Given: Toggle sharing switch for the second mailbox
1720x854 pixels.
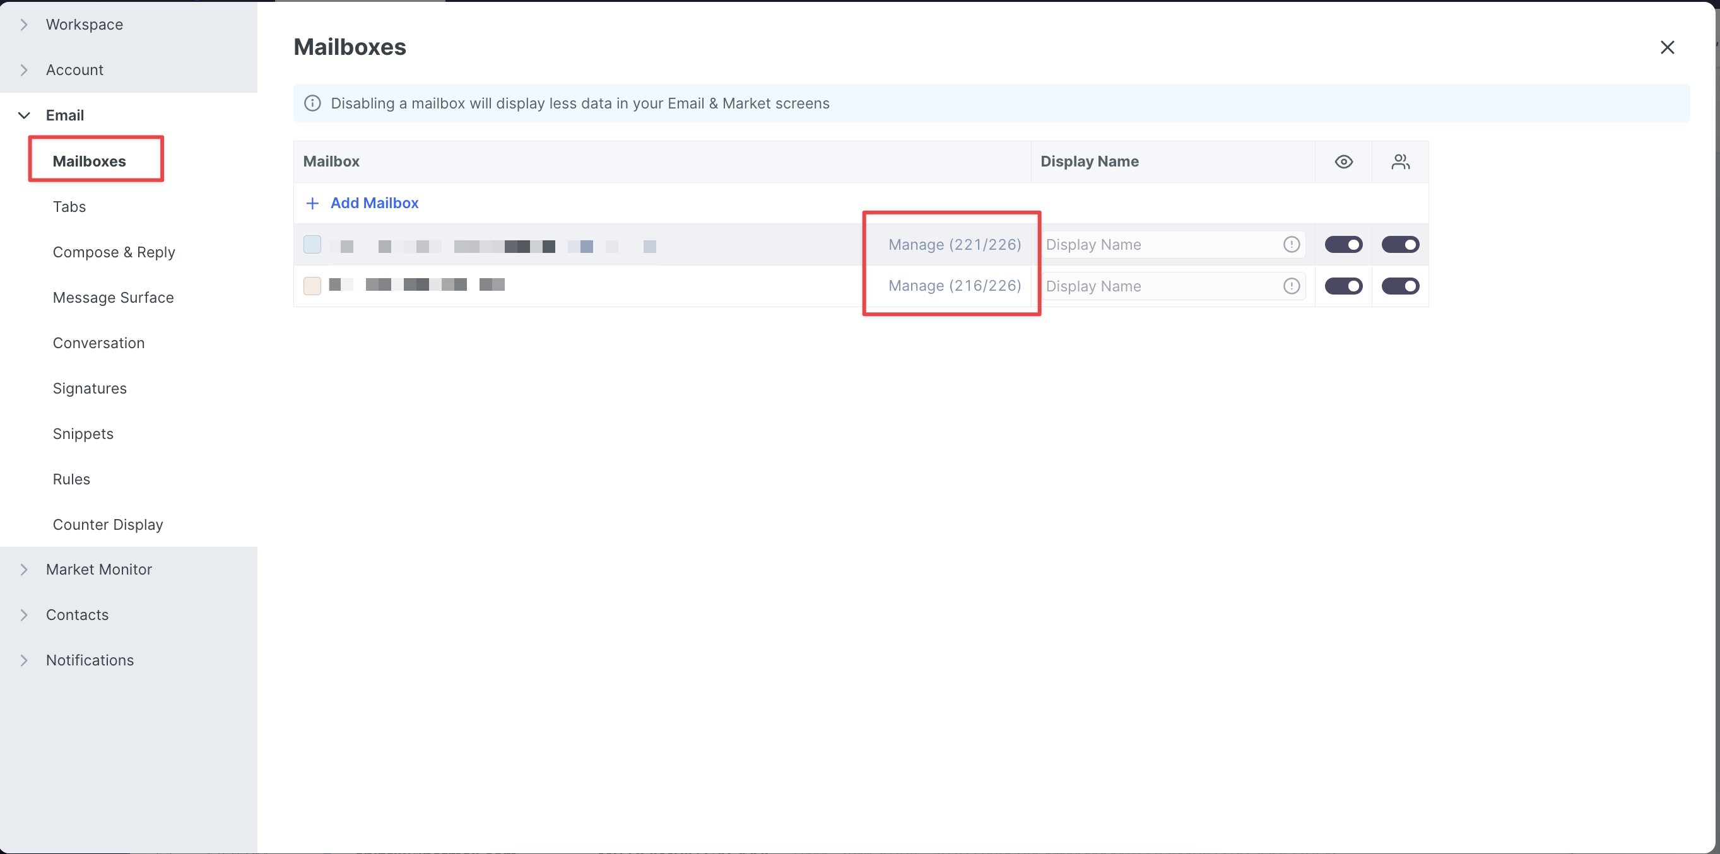Looking at the screenshot, I should [1400, 286].
